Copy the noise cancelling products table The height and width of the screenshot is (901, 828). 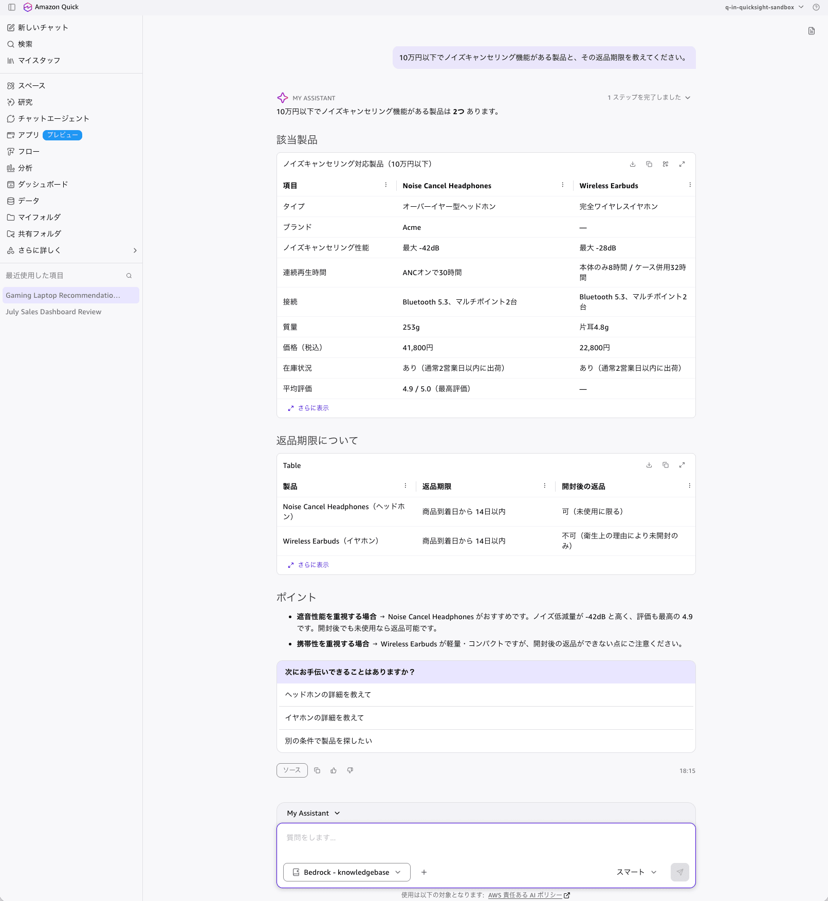tap(649, 164)
